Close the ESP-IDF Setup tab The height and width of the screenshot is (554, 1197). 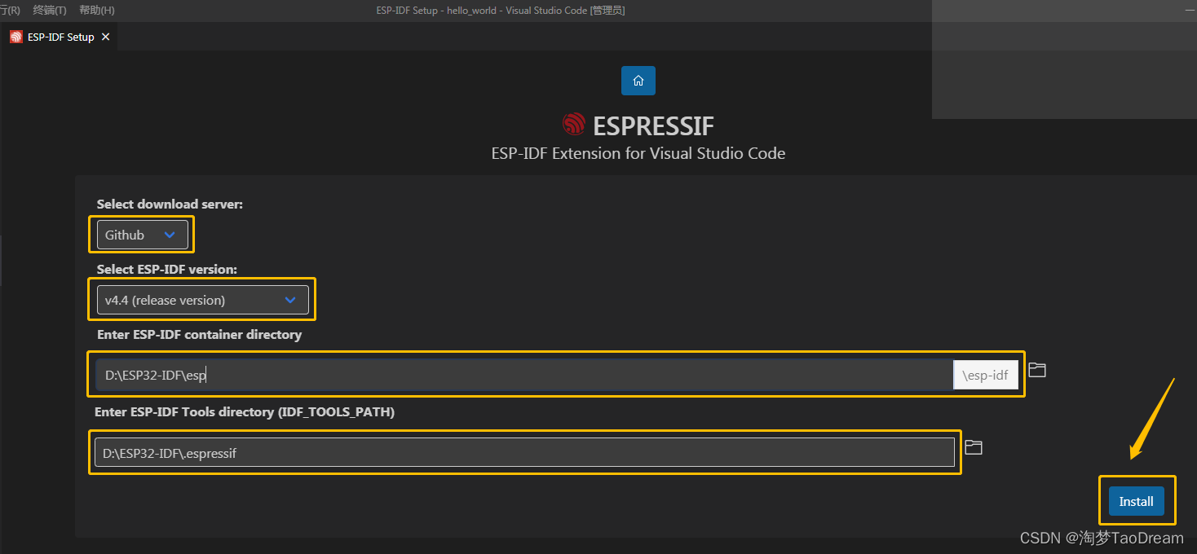click(x=105, y=37)
